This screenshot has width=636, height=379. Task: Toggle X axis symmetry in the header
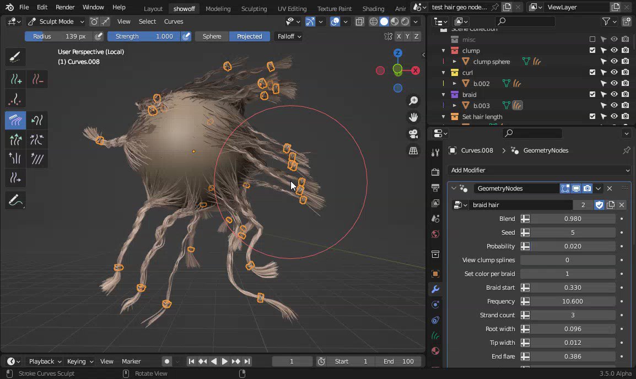pyautogui.click(x=398, y=36)
